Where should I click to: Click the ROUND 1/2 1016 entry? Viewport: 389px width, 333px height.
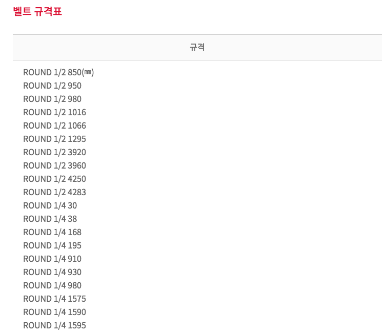(x=54, y=112)
